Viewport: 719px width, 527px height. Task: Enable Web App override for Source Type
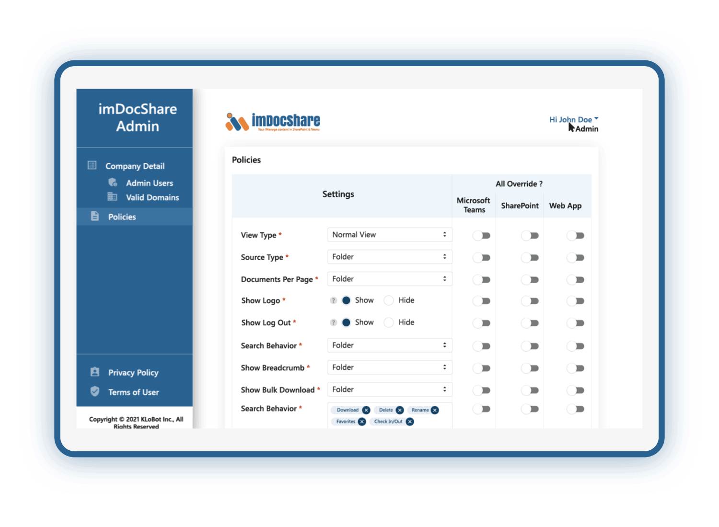coord(575,257)
